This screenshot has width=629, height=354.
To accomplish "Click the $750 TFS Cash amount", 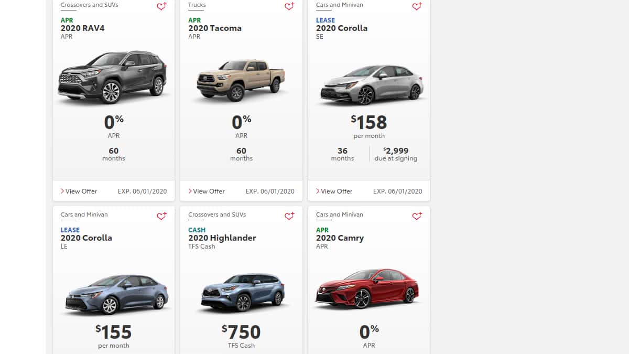I will pos(241,332).
